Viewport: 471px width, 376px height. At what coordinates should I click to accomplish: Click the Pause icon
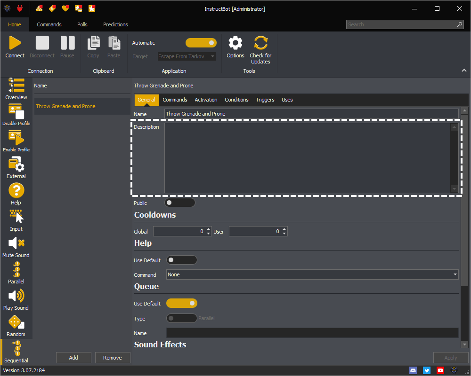pyautogui.click(x=67, y=43)
